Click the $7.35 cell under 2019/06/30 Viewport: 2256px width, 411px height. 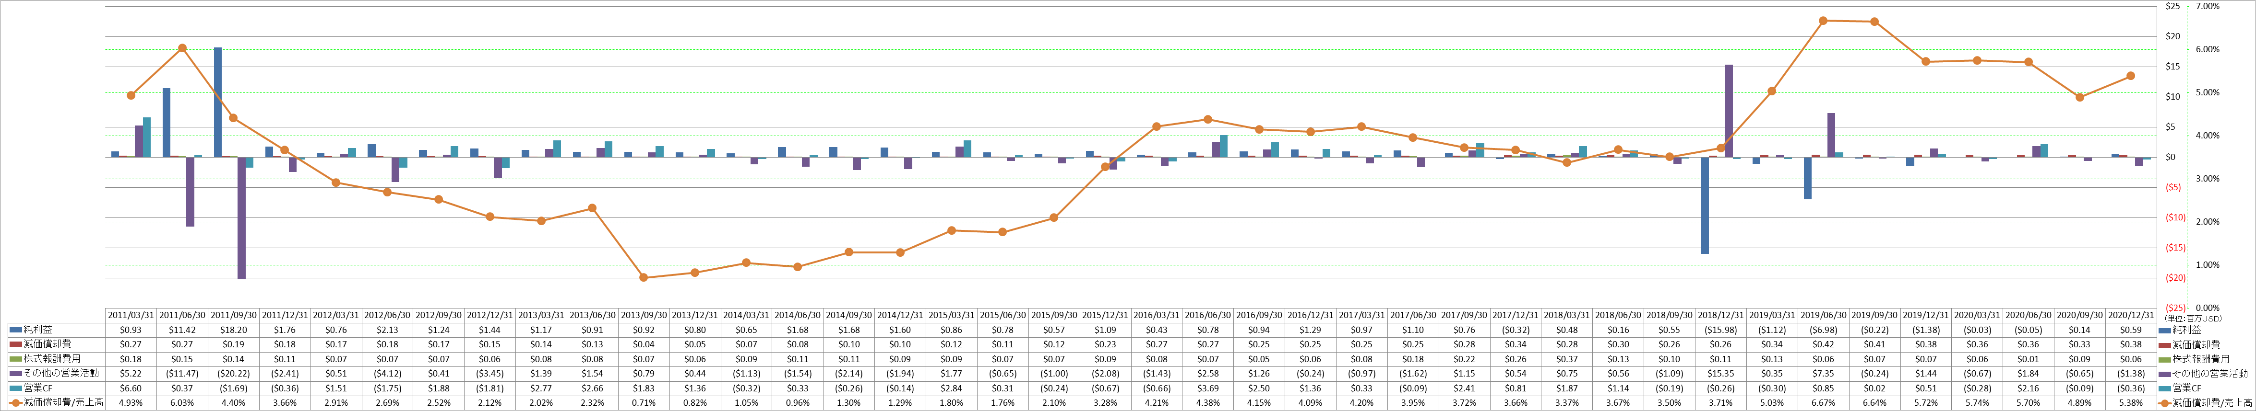coord(1823,374)
